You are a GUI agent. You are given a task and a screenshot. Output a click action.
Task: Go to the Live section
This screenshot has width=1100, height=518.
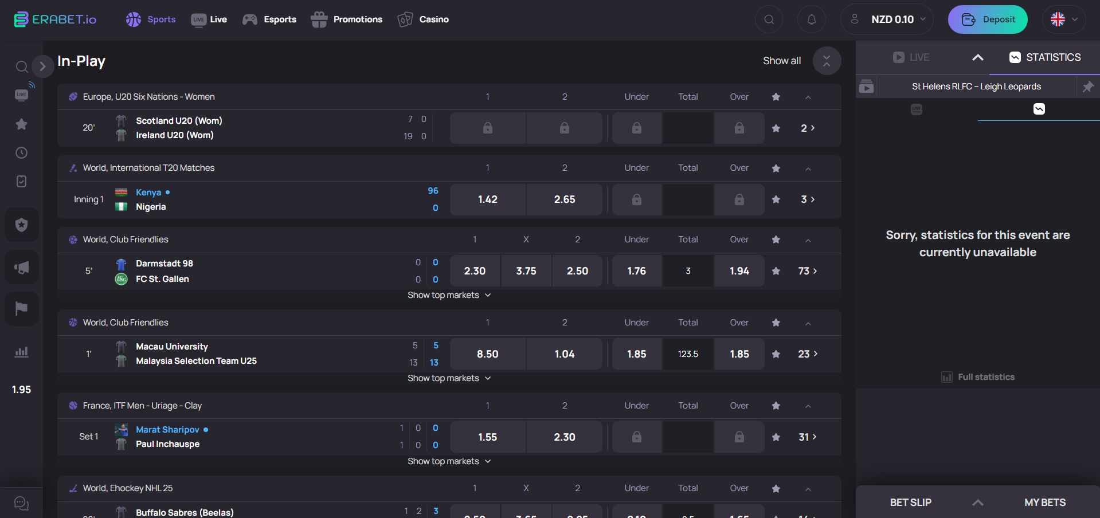[209, 19]
